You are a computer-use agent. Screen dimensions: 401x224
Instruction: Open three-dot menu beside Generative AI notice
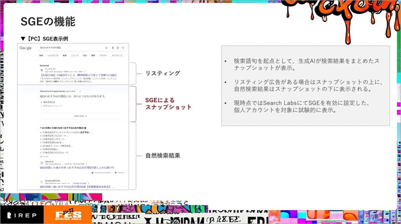(80, 91)
